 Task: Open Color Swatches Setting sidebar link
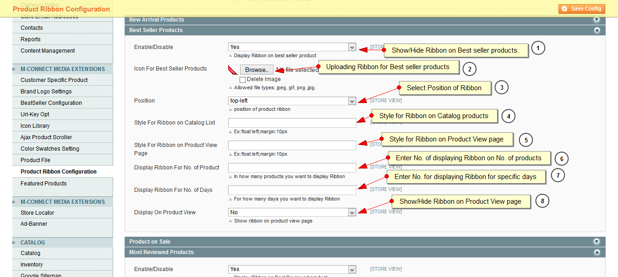coord(50,149)
